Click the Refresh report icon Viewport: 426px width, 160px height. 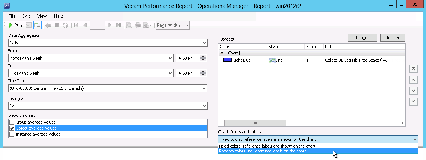(x=66, y=25)
